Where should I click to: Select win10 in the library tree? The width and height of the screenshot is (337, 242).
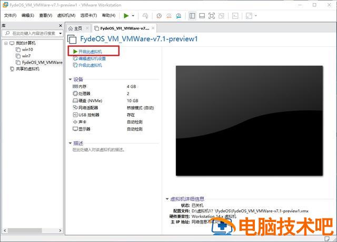point(27,49)
